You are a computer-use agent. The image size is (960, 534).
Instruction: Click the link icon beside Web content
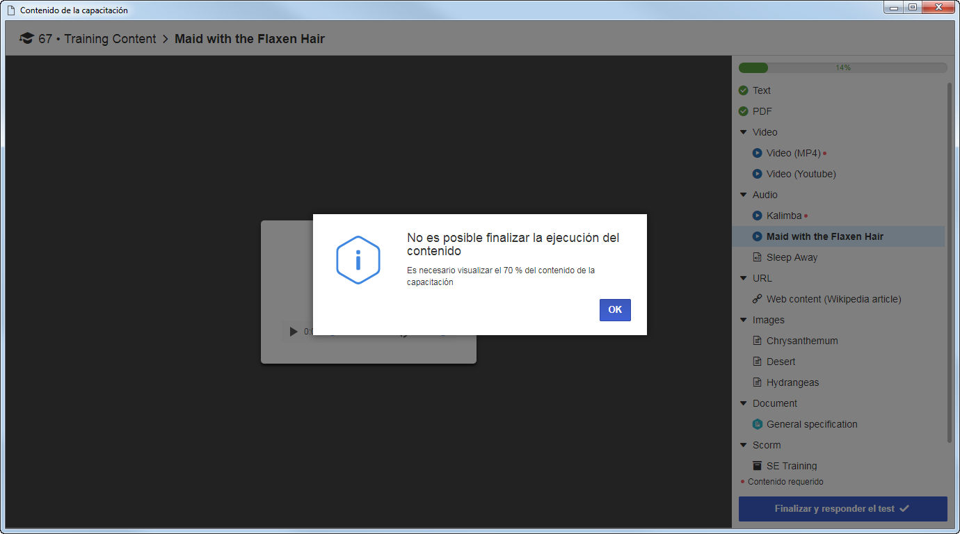click(x=757, y=299)
